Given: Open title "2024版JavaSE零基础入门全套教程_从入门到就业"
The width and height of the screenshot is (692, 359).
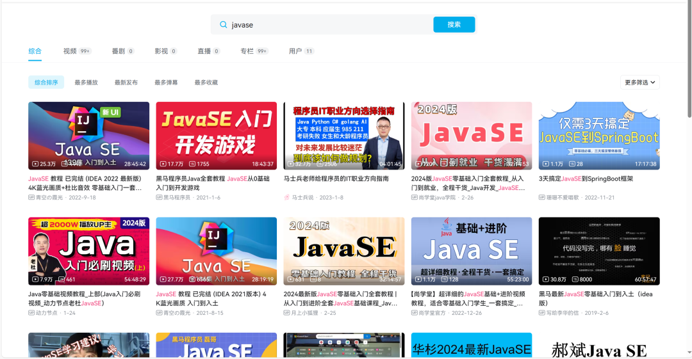Looking at the screenshot, I should [468, 183].
